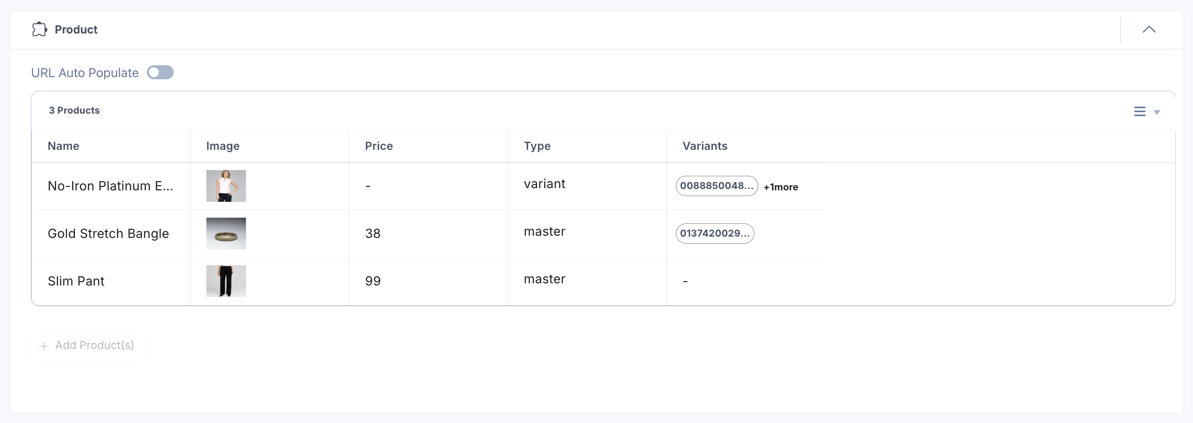Enable the URL Auto Populate toggle
The width and height of the screenshot is (1193, 423).
point(160,72)
